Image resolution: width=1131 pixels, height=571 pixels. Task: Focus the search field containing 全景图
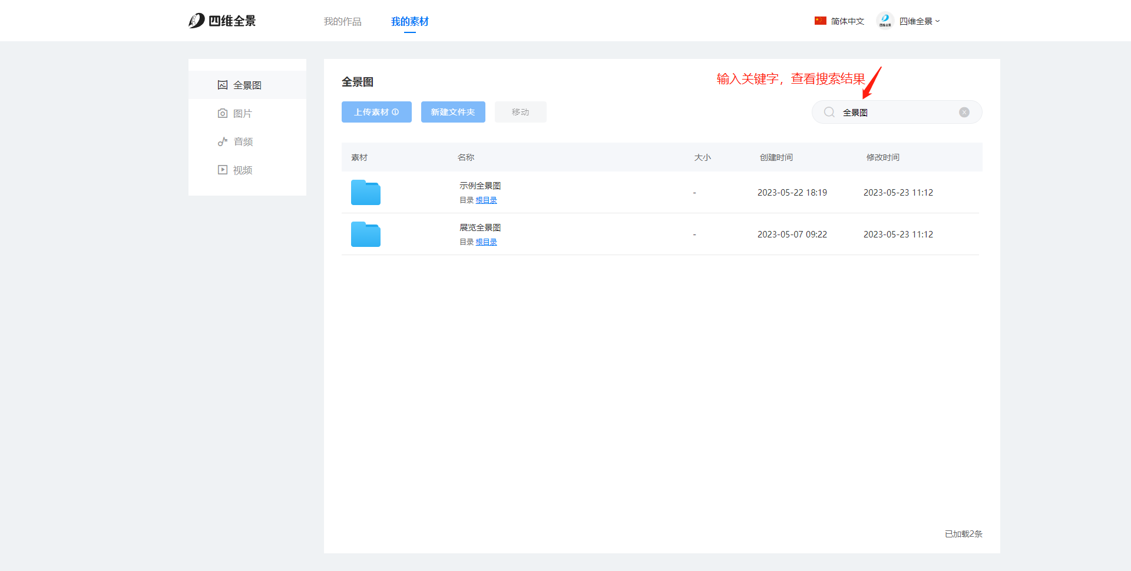[895, 112]
